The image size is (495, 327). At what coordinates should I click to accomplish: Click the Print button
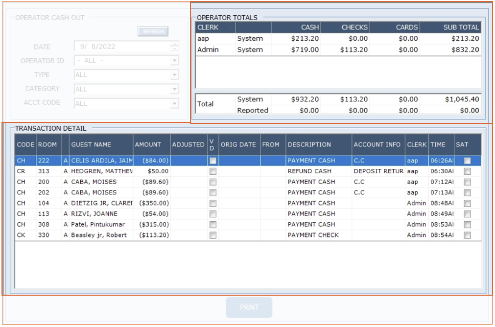[x=249, y=307]
